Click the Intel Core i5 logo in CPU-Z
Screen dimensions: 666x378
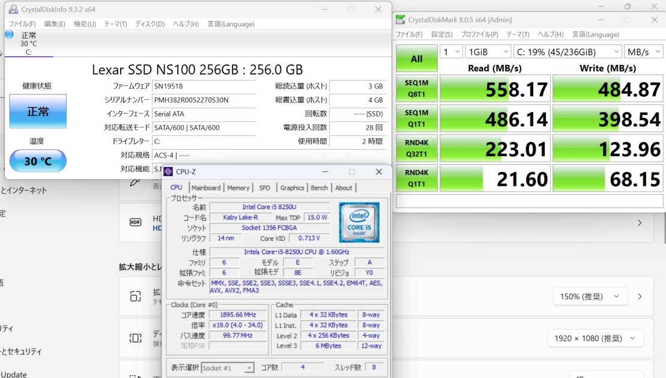[x=359, y=222]
